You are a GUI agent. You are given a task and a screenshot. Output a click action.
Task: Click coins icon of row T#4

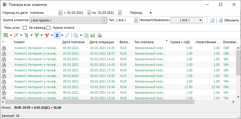[x=4, y=81]
